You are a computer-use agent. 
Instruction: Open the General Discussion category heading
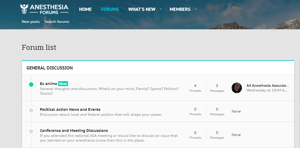point(50,68)
